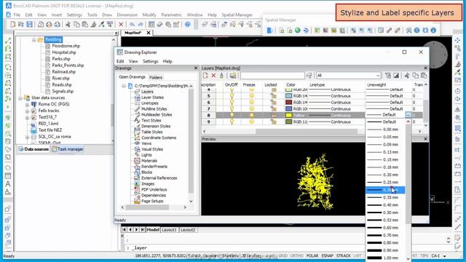Collapse User data sources node

point(20,98)
